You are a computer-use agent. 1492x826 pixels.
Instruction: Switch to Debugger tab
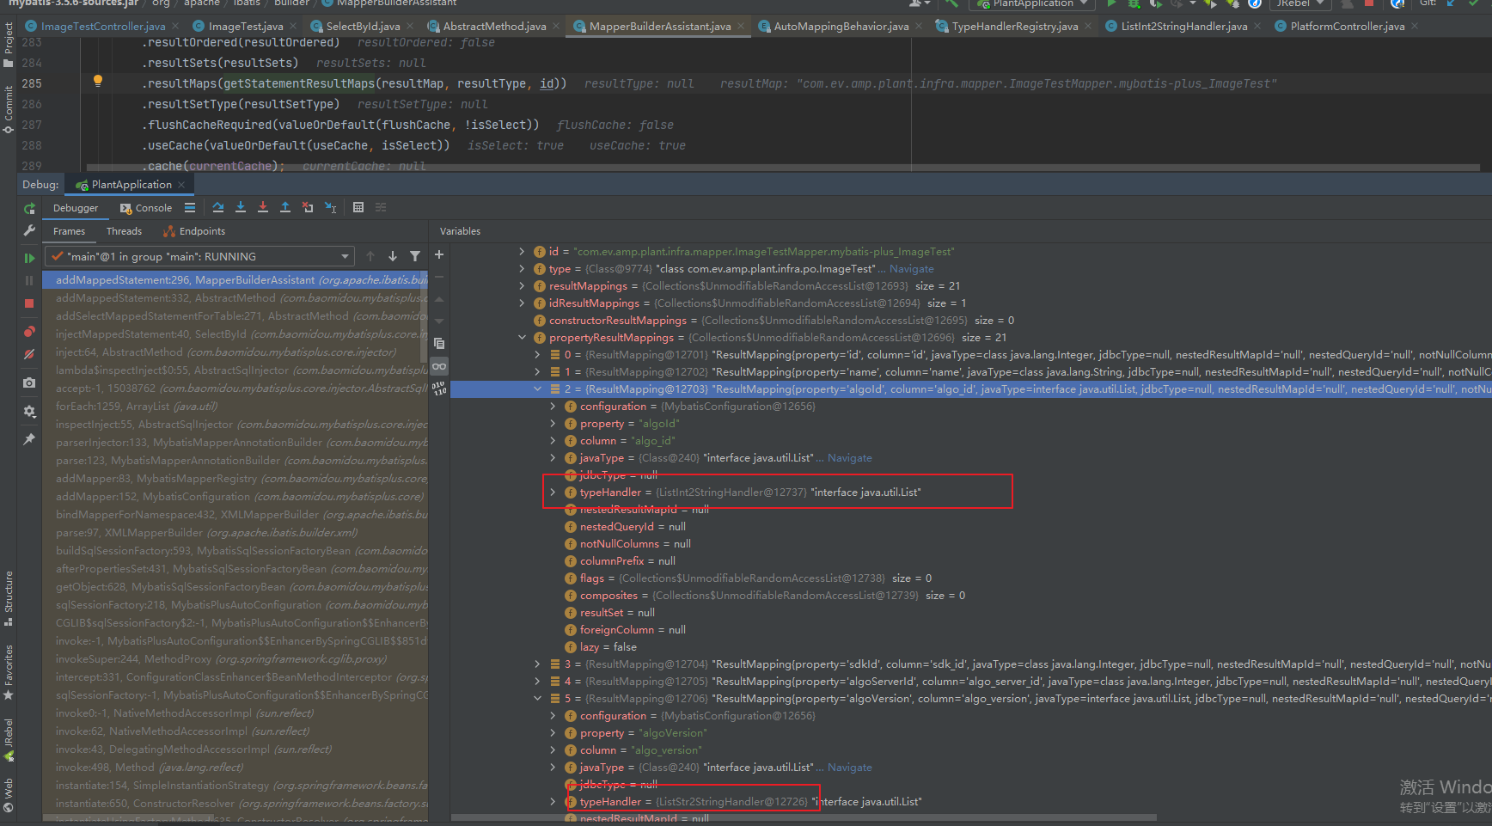tap(76, 208)
